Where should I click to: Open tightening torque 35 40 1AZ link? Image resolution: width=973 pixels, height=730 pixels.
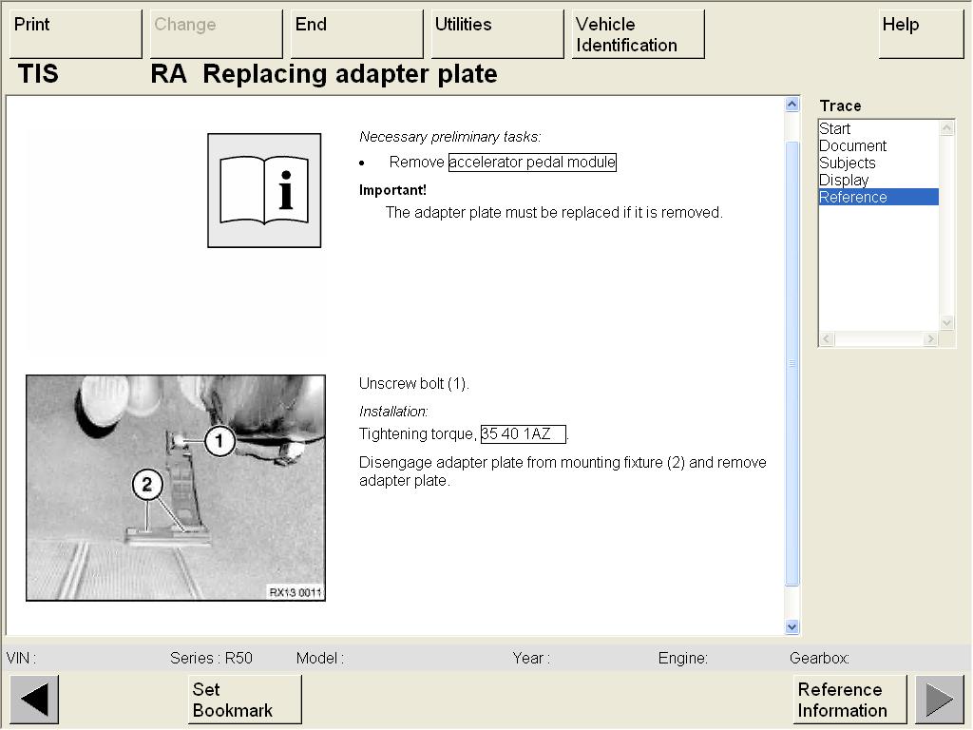click(523, 434)
